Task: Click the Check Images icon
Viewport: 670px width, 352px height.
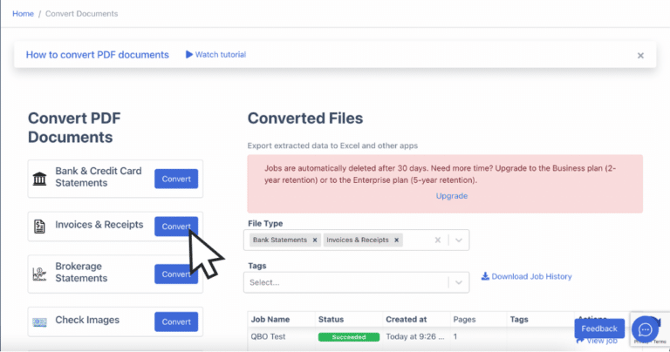Action: 40,321
